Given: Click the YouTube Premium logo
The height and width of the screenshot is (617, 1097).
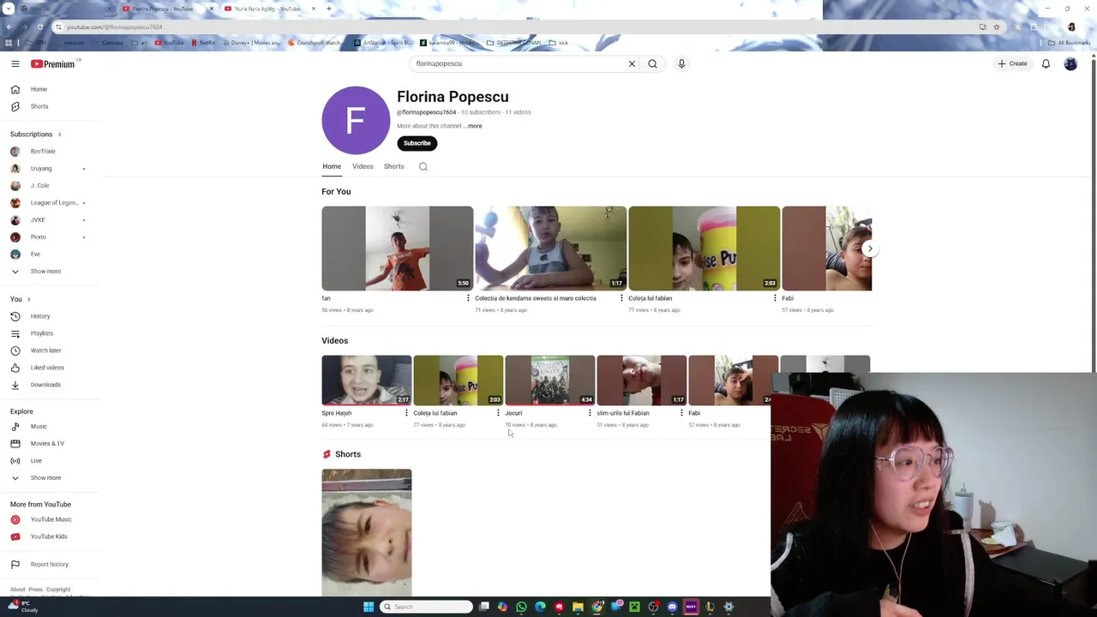Looking at the screenshot, I should click(x=53, y=63).
